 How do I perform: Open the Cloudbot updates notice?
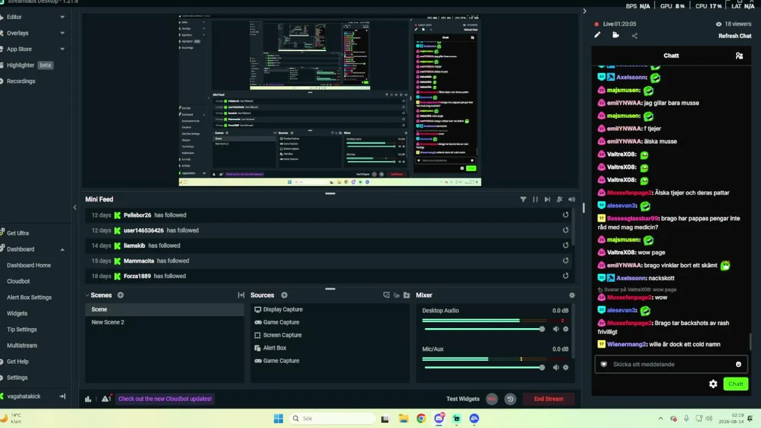[x=165, y=399]
